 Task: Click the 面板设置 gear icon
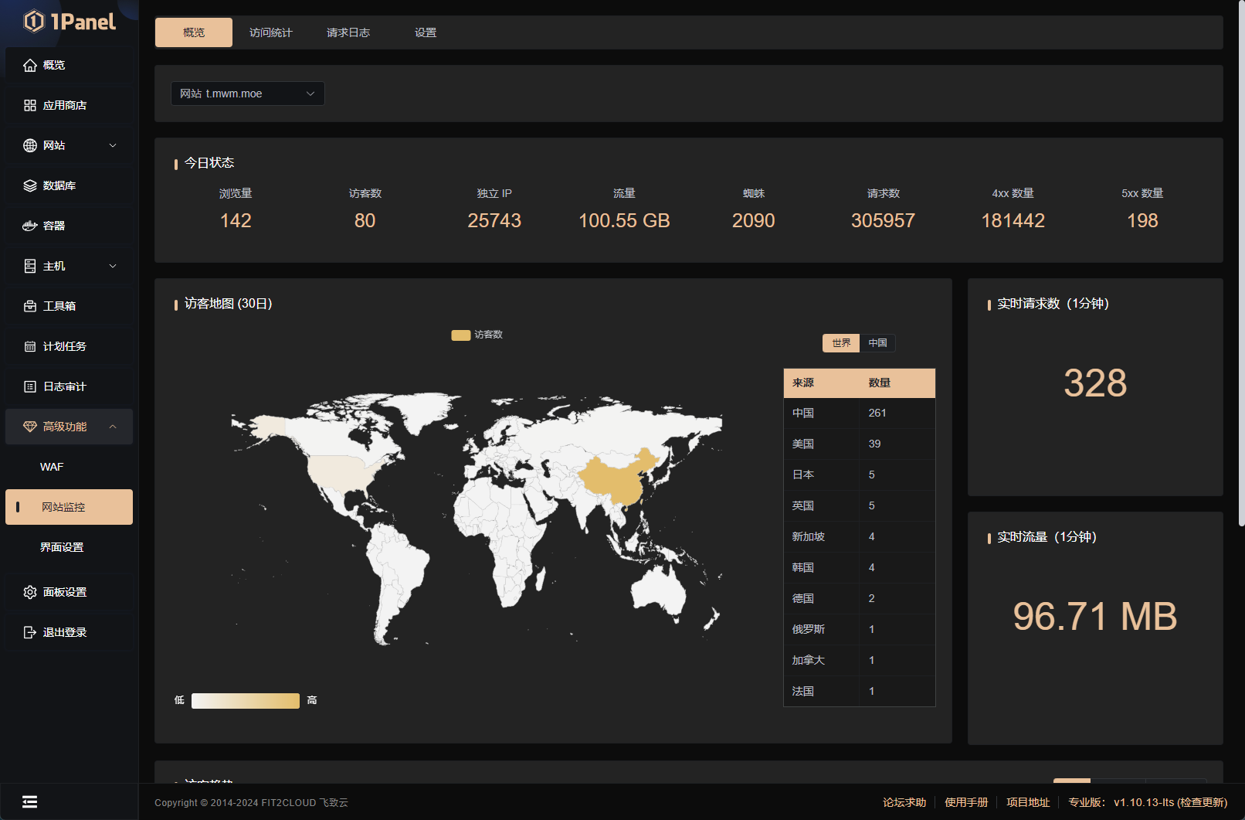[x=30, y=592]
